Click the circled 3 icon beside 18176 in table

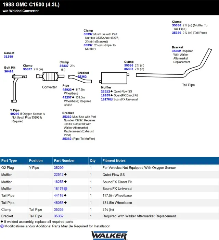65,189
